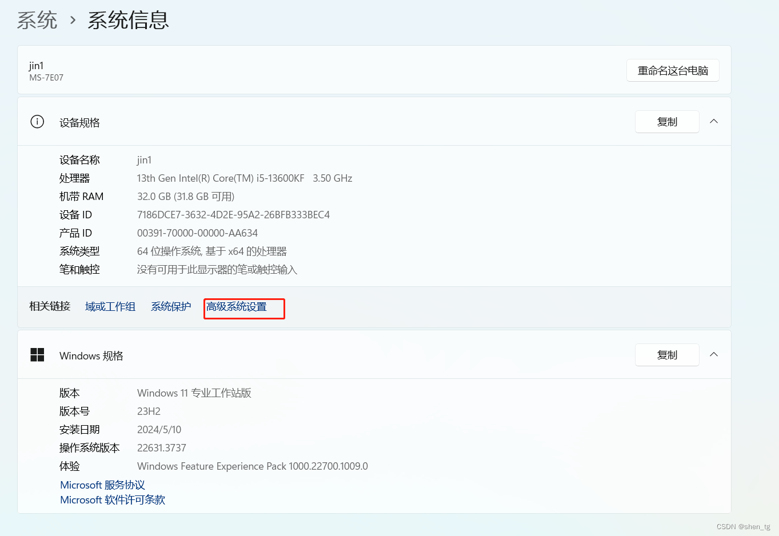Click the 版本 label
Screen dimensions: 779x536
70,393
